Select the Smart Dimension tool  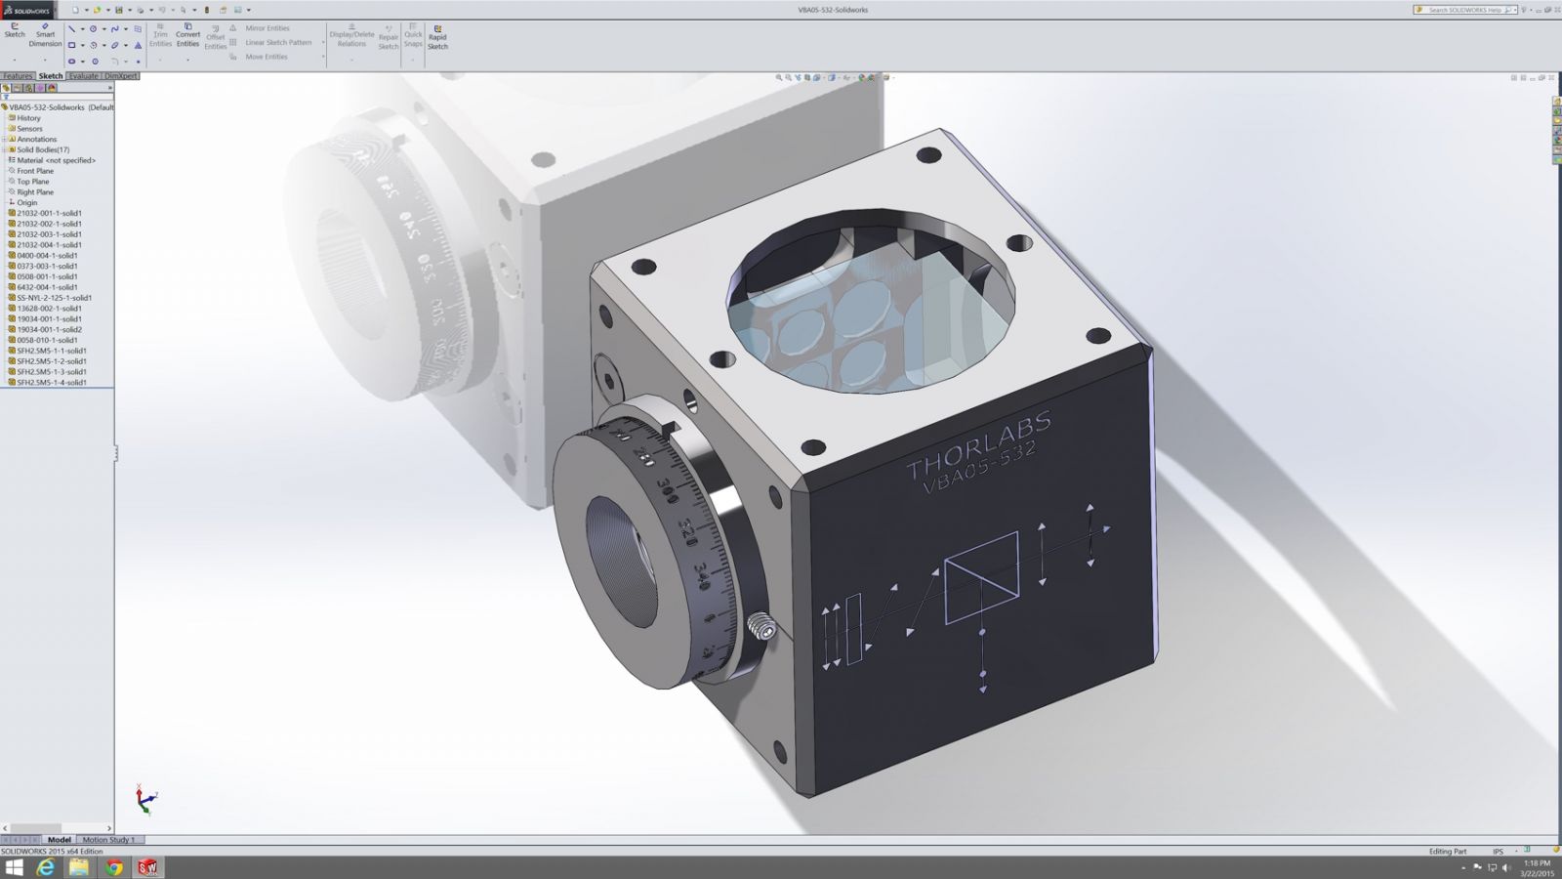tap(45, 34)
